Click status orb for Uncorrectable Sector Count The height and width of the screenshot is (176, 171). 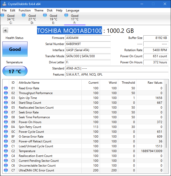[6, 165]
